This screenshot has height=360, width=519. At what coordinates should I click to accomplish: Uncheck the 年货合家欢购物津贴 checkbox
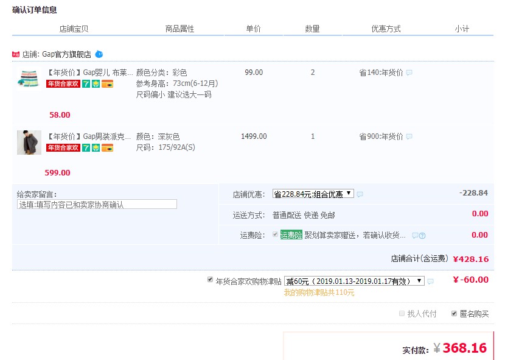(210, 280)
